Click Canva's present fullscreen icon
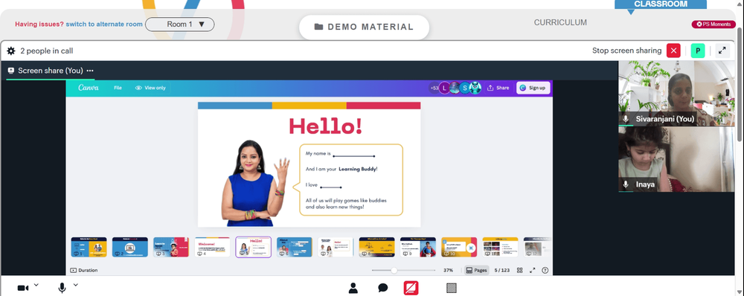Screen dimensions: 744x296 pos(533,271)
